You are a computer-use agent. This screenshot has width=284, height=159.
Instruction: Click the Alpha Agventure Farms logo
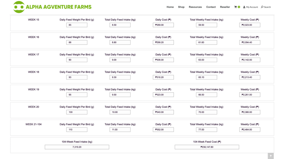click(52, 7)
